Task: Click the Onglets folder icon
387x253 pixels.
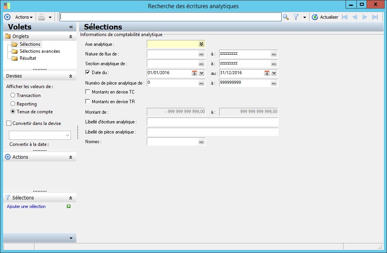Action: 8,36
